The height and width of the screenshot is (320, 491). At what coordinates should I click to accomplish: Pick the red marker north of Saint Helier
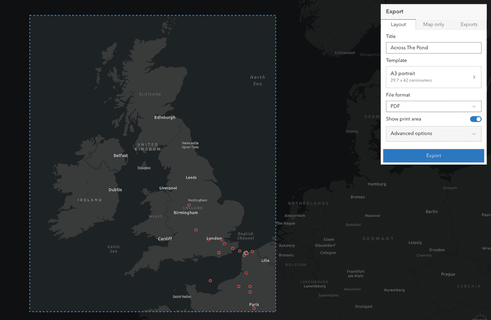coord(210,281)
